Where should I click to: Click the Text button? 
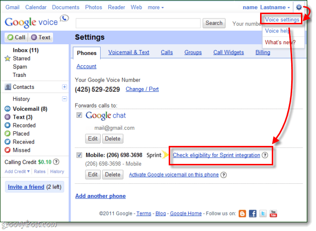click(41, 37)
